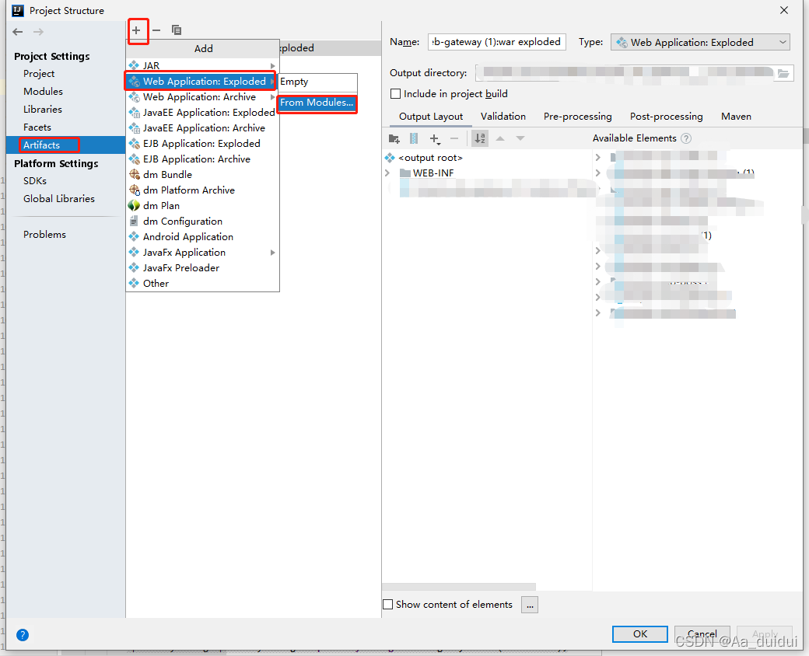
Task: Switch to Pre-processing tab
Action: (577, 117)
